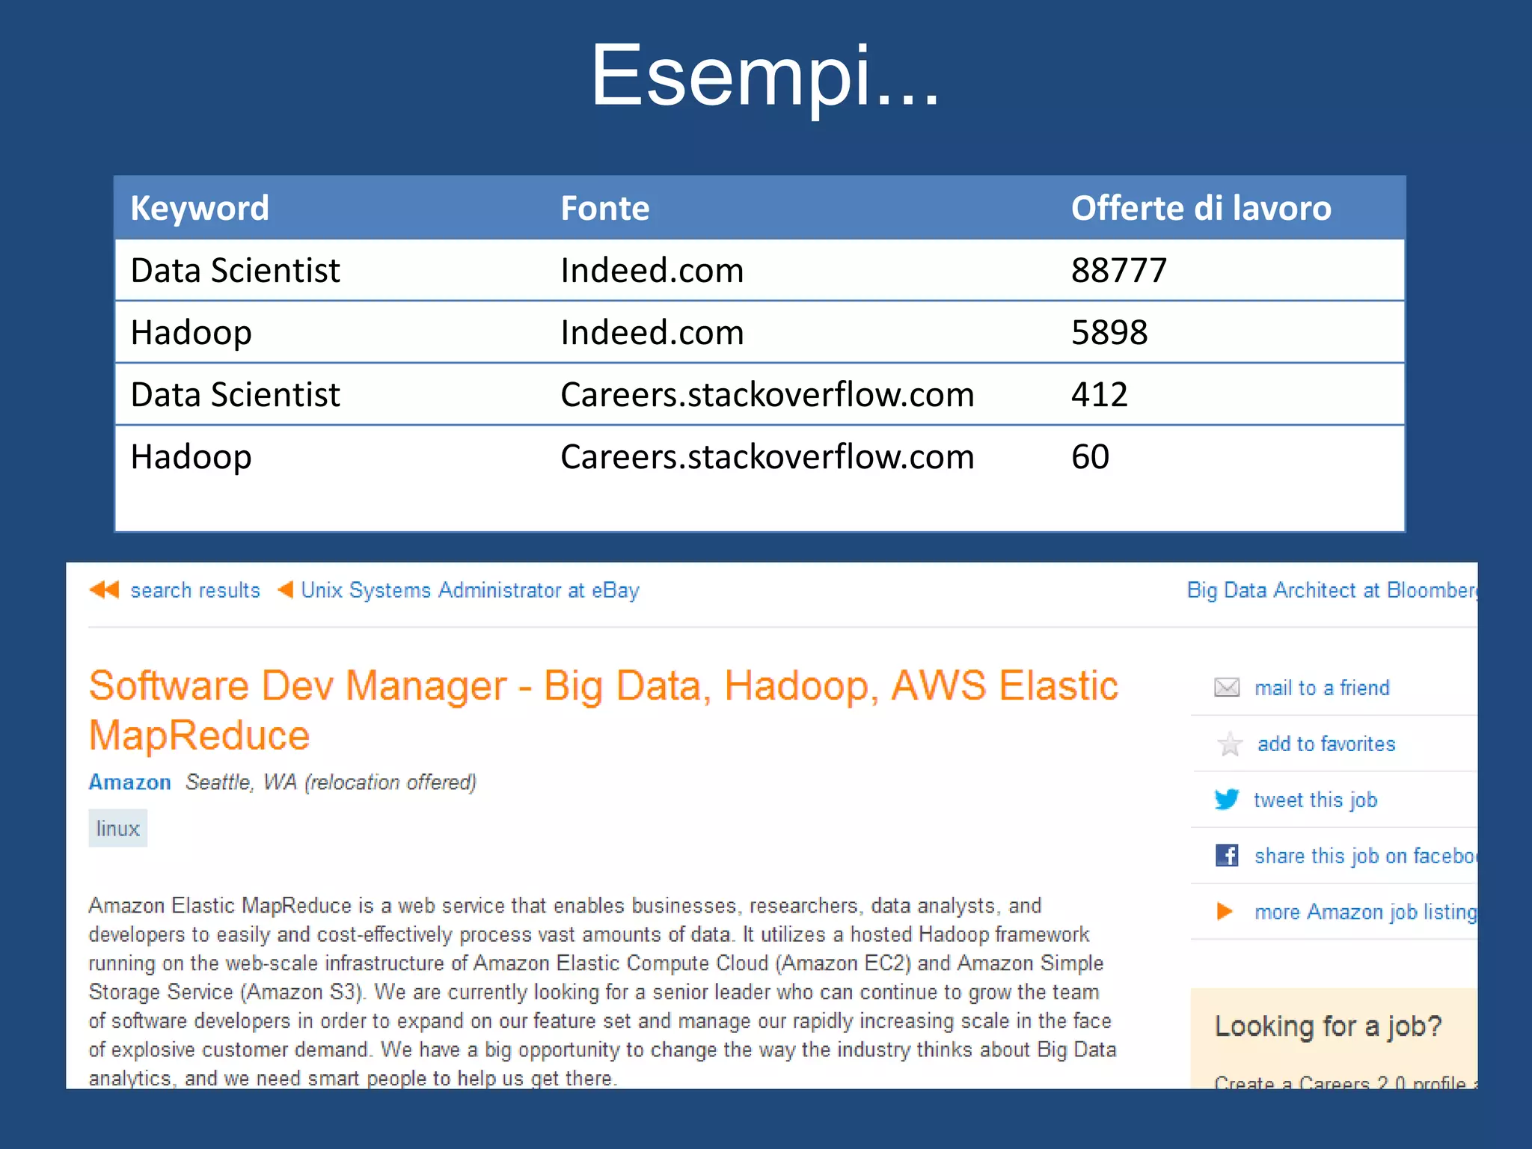
Task: Click the envelope mail icon
Action: point(1227,687)
